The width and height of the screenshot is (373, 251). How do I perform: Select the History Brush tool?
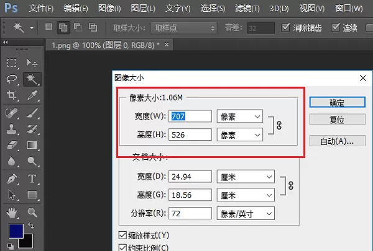(x=32, y=129)
